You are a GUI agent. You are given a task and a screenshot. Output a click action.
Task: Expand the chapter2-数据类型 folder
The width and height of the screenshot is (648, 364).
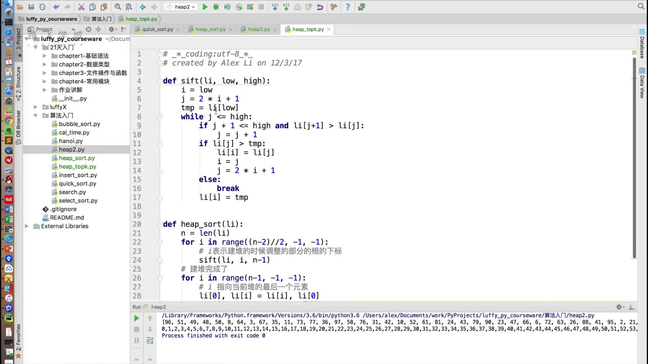(44, 64)
